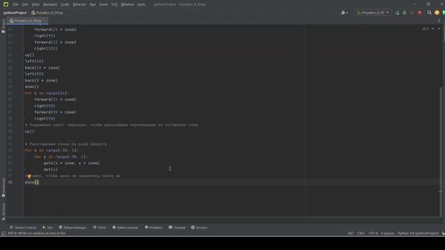Open the Help menu
The width and height of the screenshot is (445, 250).
coord(141,4)
